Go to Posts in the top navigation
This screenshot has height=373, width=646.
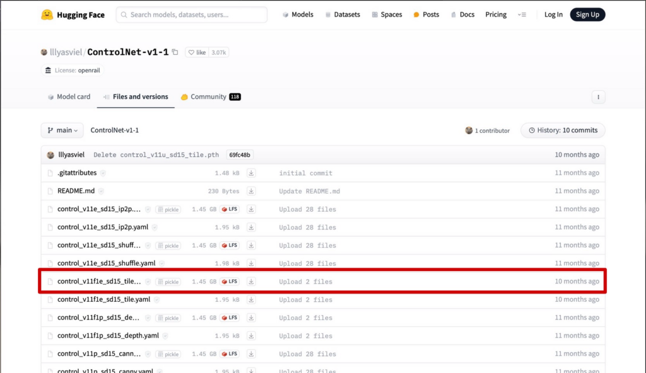click(x=426, y=14)
